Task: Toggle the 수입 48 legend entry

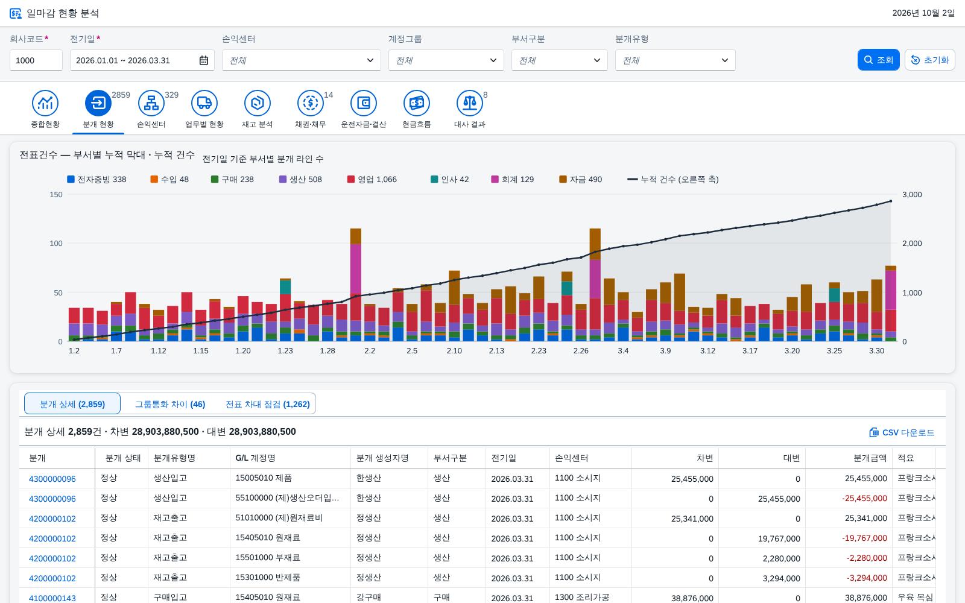Action: click(169, 179)
